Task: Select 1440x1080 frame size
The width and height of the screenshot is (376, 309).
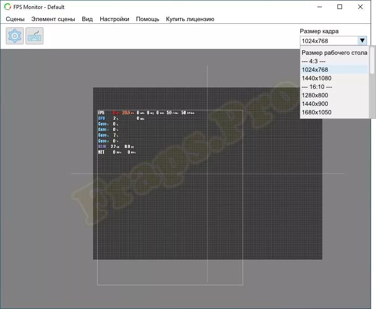Action: click(x=334, y=78)
